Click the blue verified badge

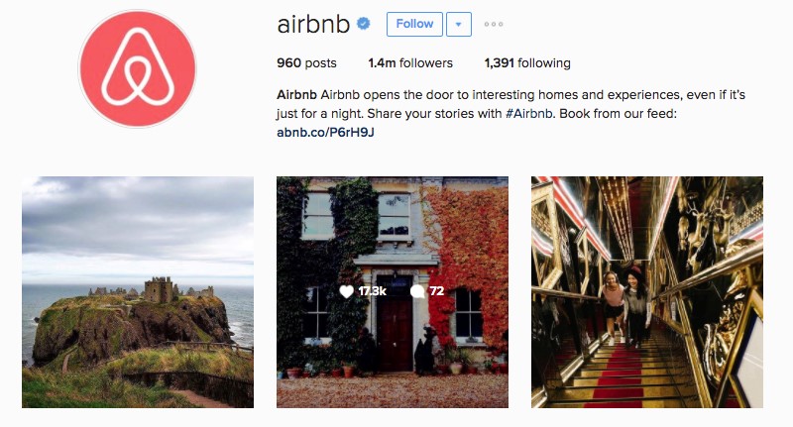pos(363,23)
